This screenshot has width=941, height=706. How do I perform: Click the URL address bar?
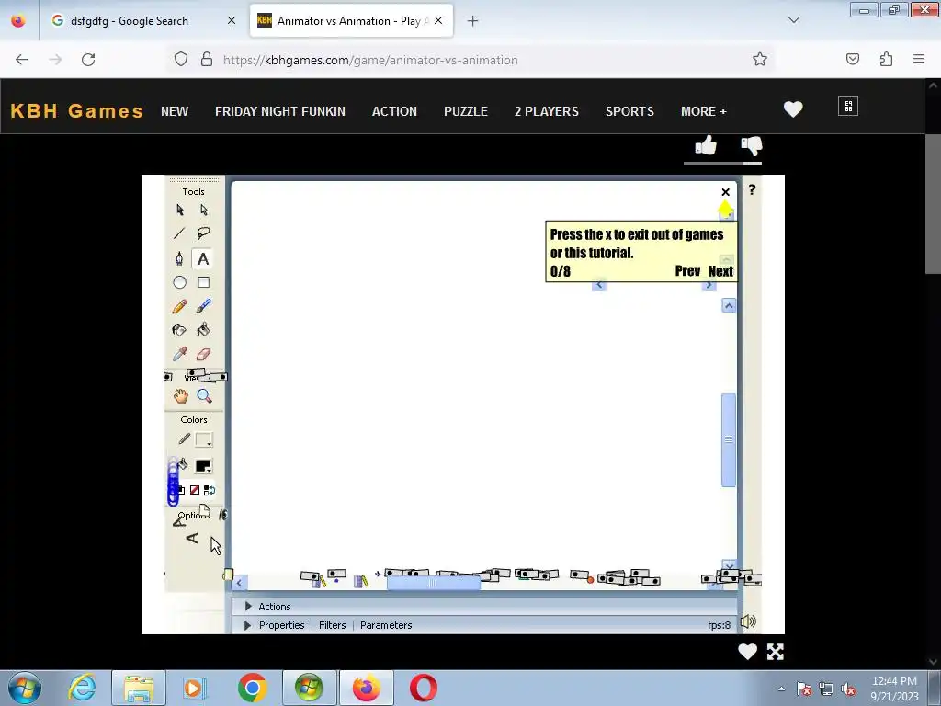pyautogui.click(x=471, y=60)
